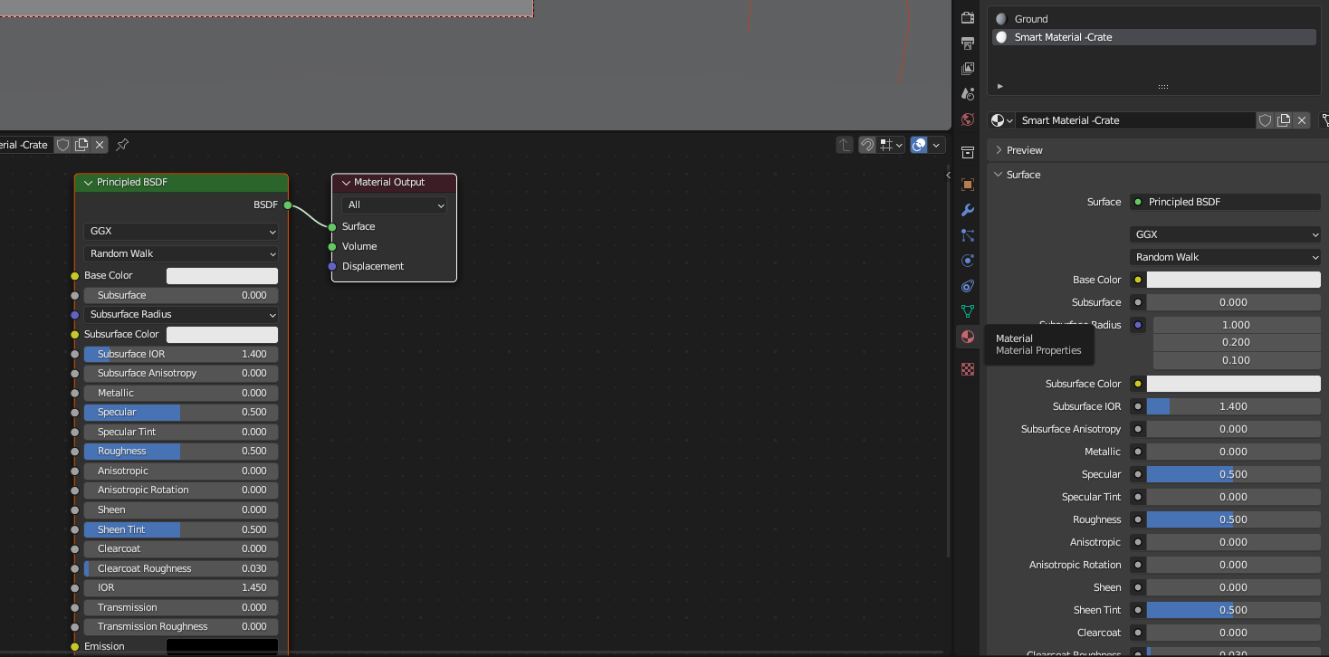The height and width of the screenshot is (657, 1329).
Task: Toggle the node editor pin icon
Action: pos(122,145)
